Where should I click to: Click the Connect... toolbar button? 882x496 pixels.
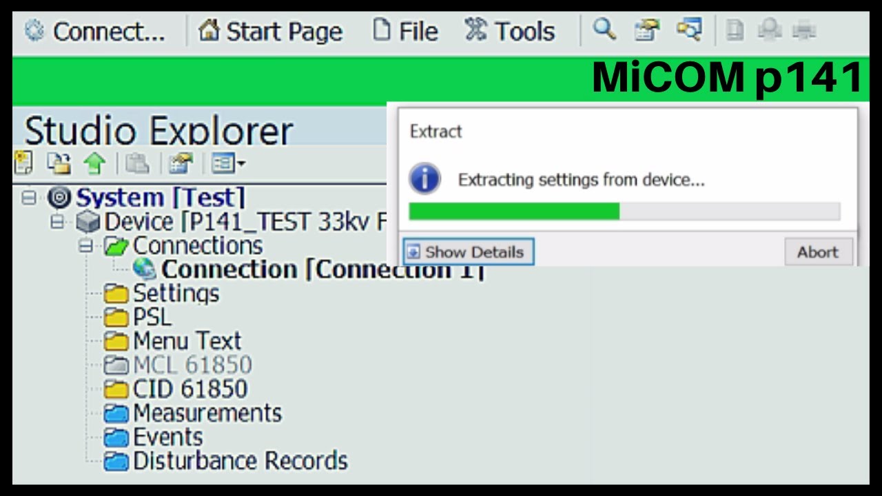(x=95, y=32)
